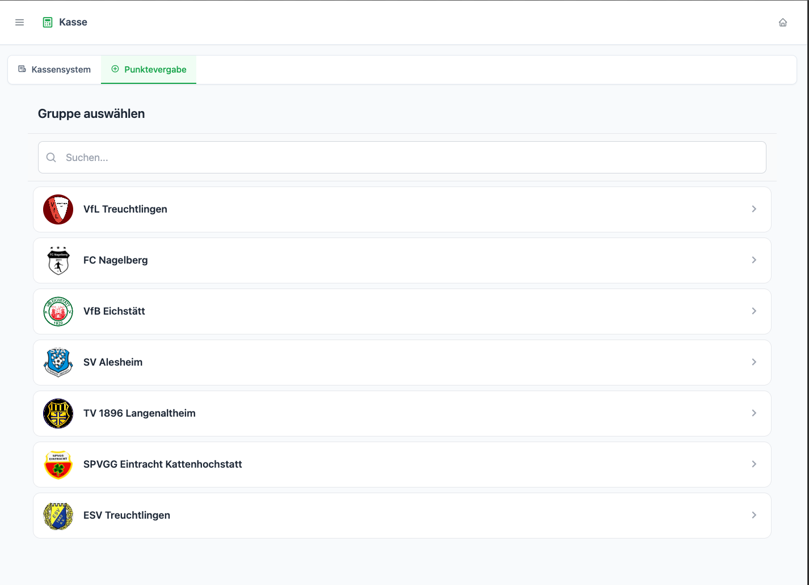The image size is (809, 585).
Task: Click the VfB Eichstätt club logo
Action: pyautogui.click(x=58, y=311)
